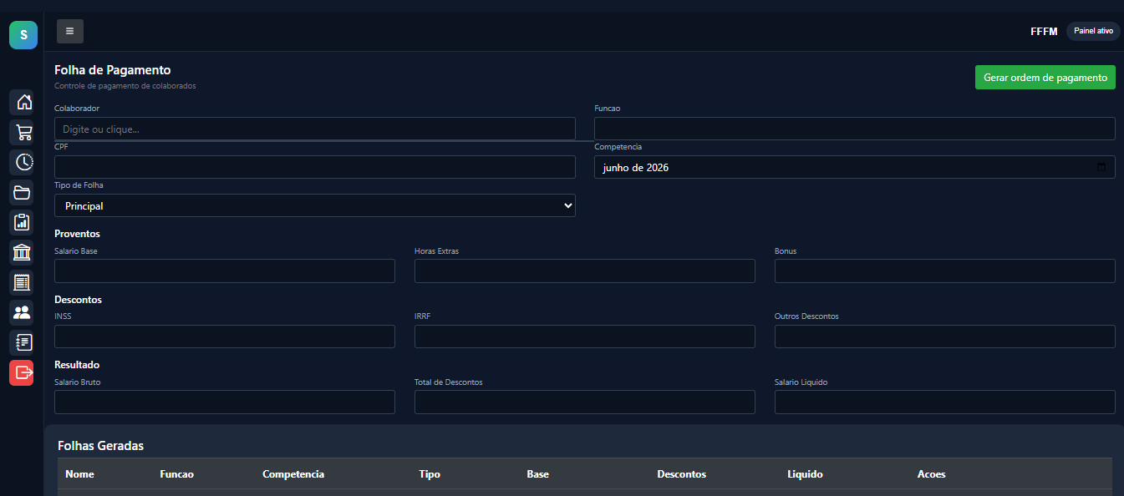Viewport: 1124px width, 496px height.
Task: Click the Funcao input field
Action: tap(855, 129)
